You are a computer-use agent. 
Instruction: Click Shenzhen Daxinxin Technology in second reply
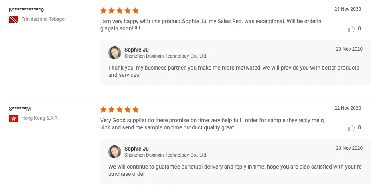pos(165,155)
